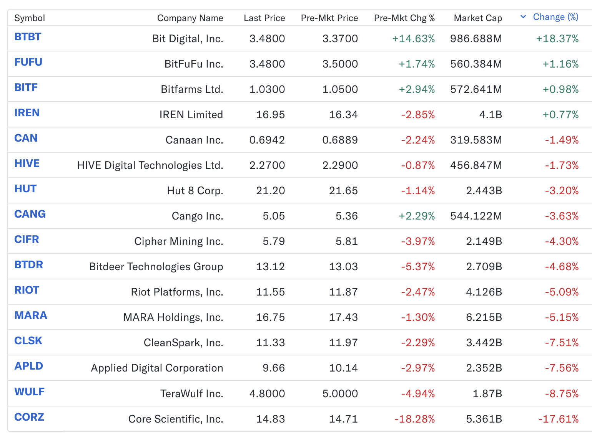Open the CANG symbol link
592x436 pixels.
(30, 214)
